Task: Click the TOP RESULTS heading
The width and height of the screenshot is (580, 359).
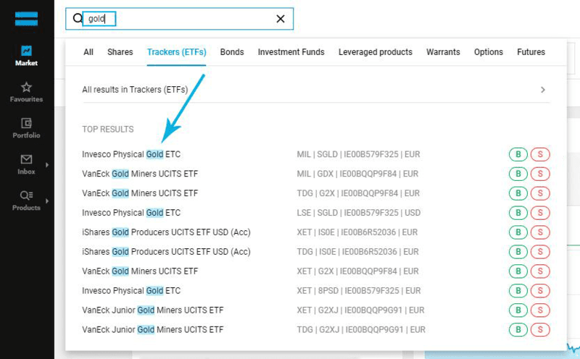Action: tap(107, 130)
